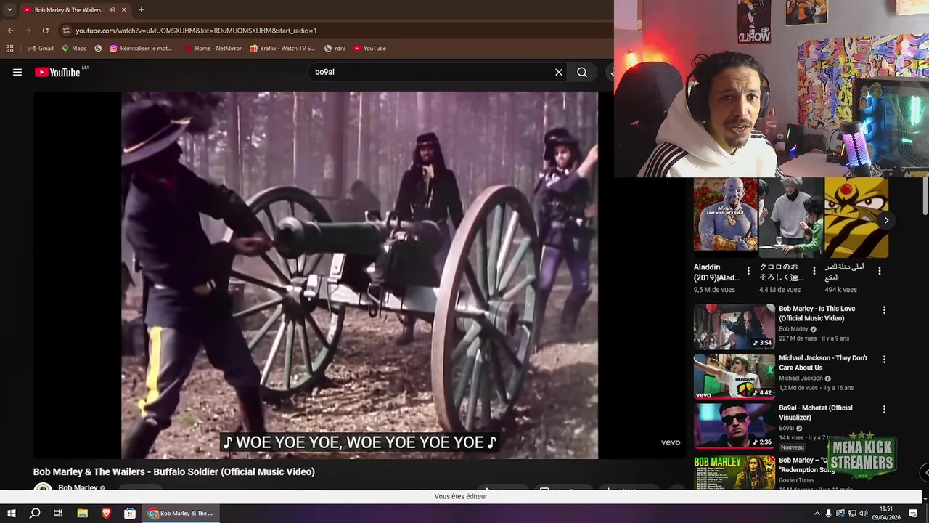The image size is (929, 523).
Task: Clear the bo9al search text
Action: point(559,72)
